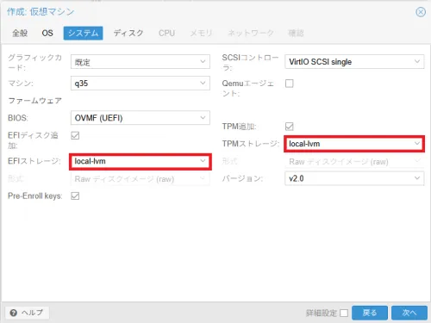Open the BIOS OVMF (UEFI) dropdown

[141, 118]
